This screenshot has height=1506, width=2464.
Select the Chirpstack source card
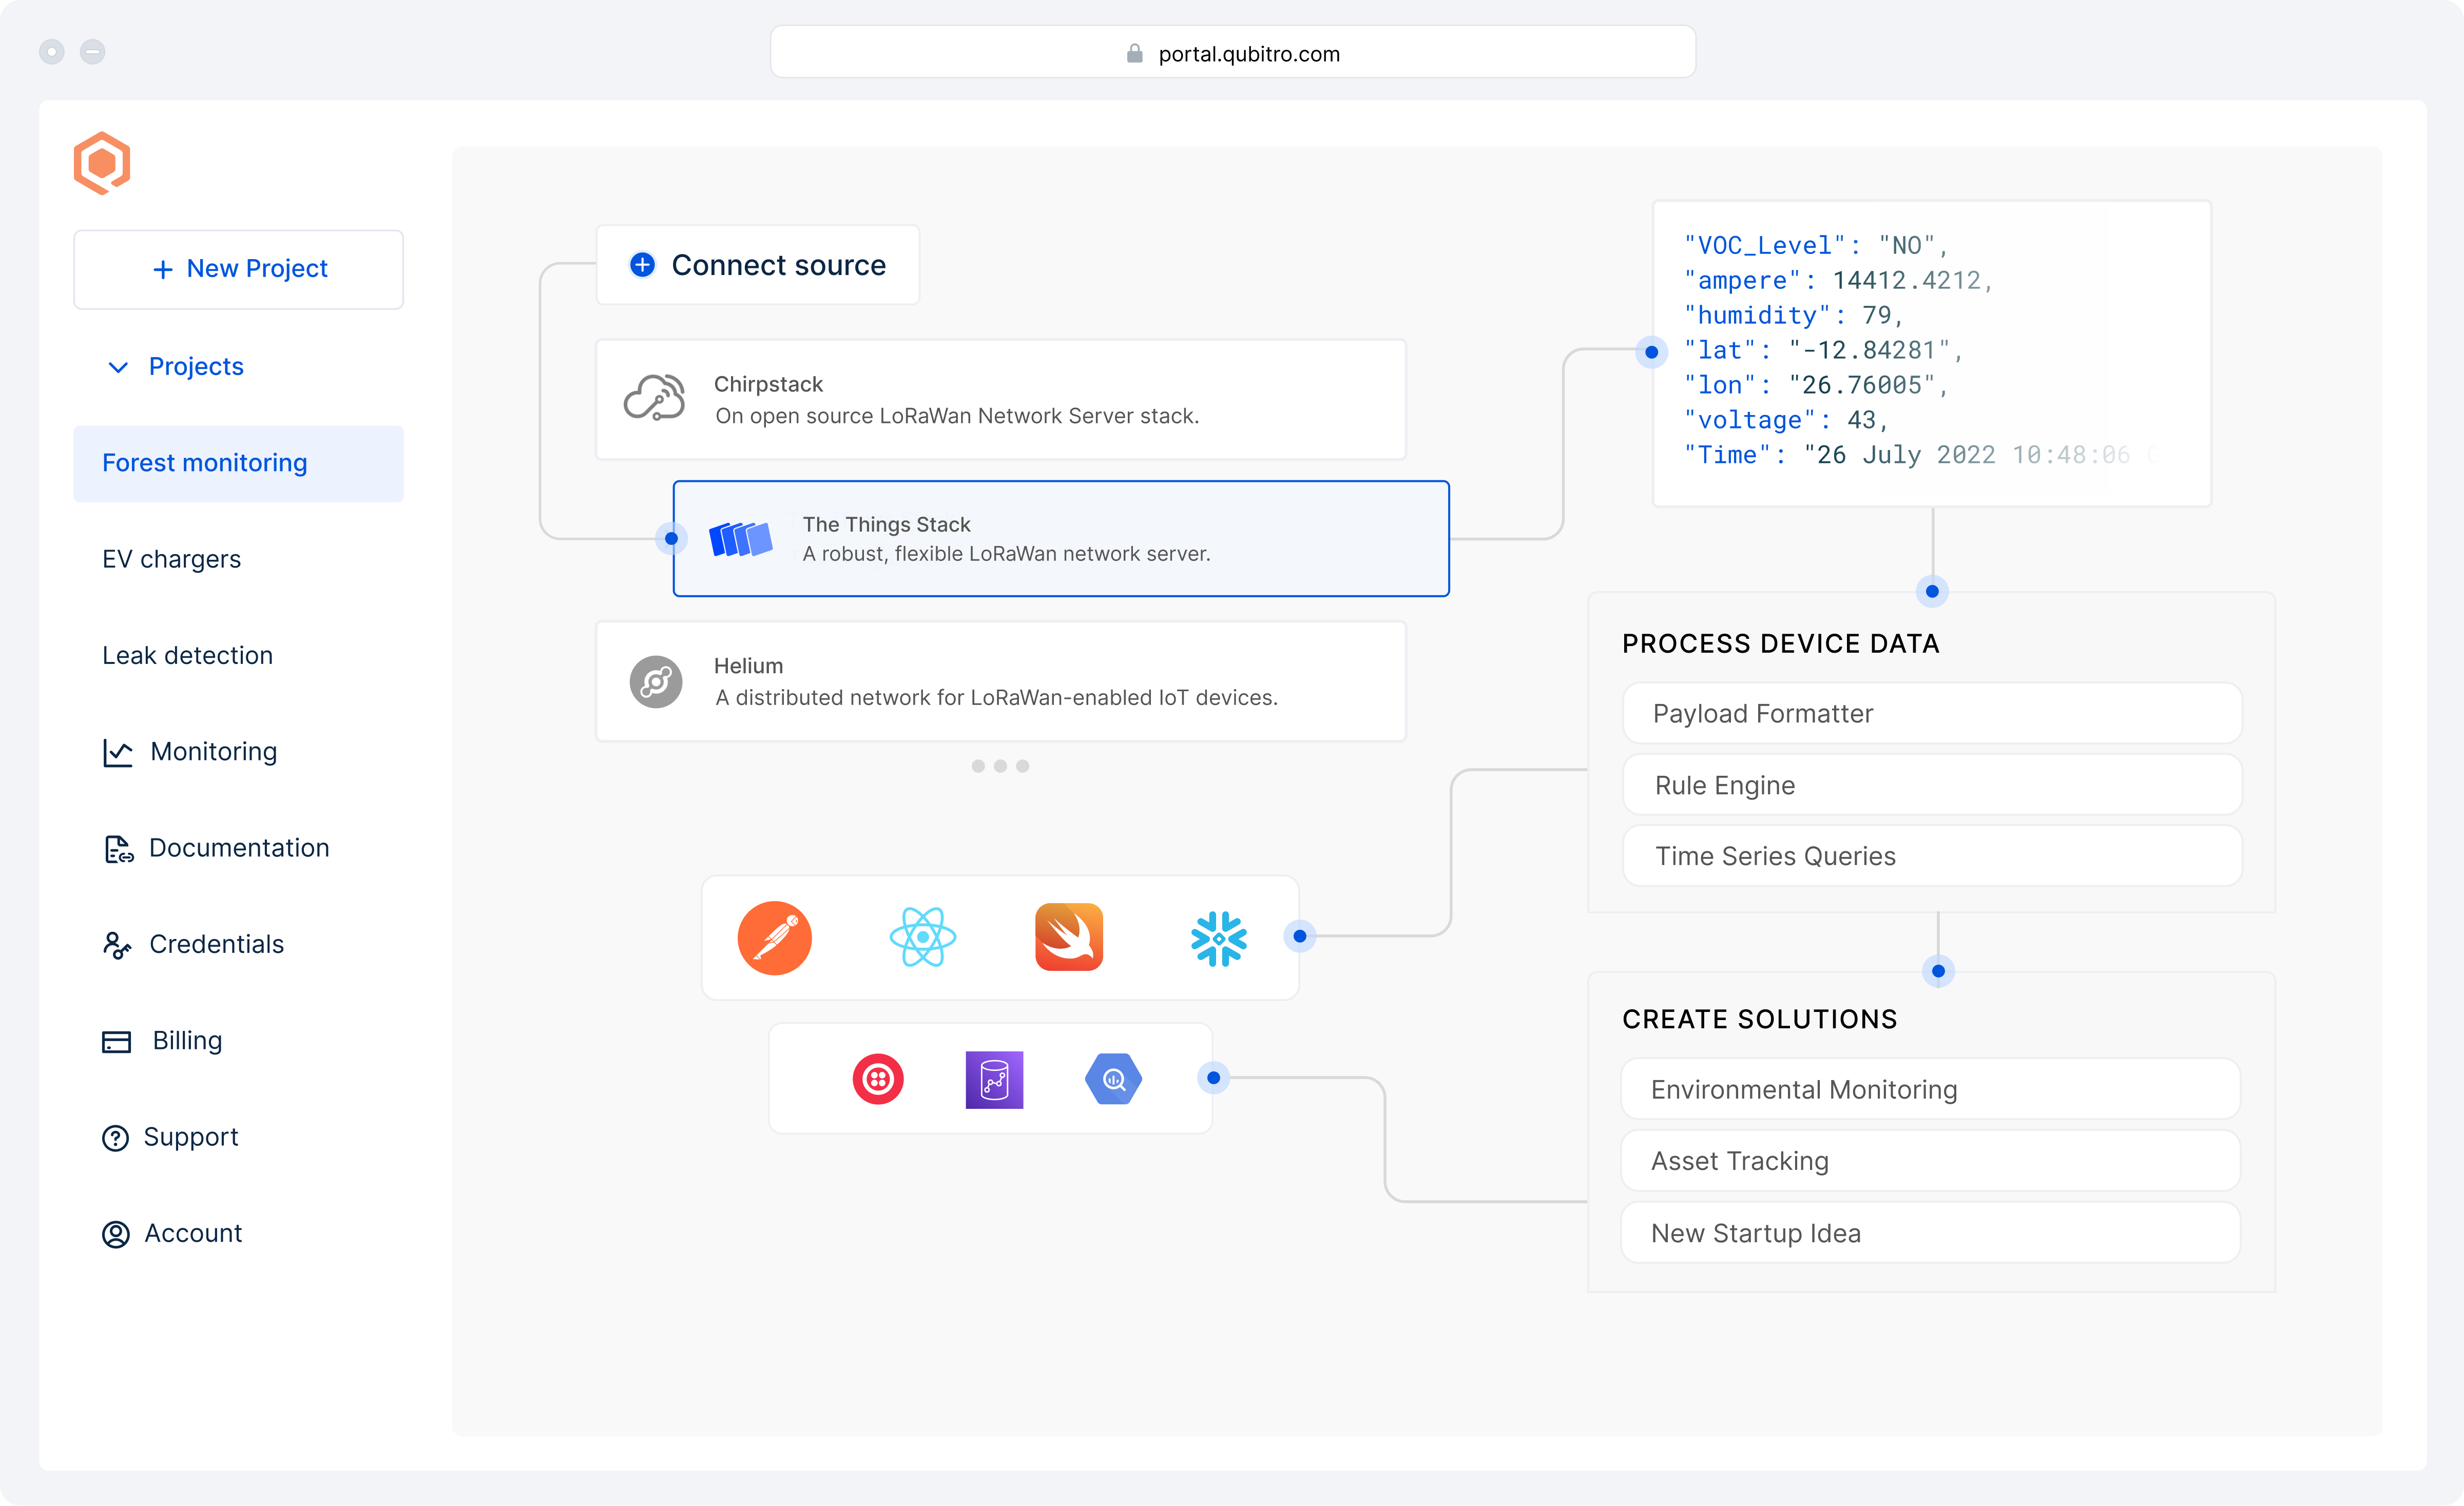pyautogui.click(x=1000, y=399)
